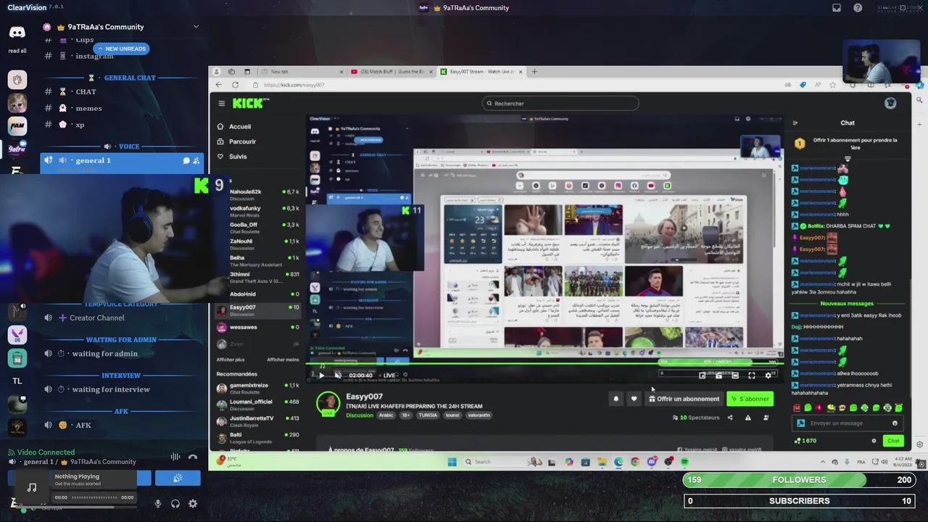The height and width of the screenshot is (522, 928).
Task: Open Discord home direct messages
Action: tap(17, 32)
